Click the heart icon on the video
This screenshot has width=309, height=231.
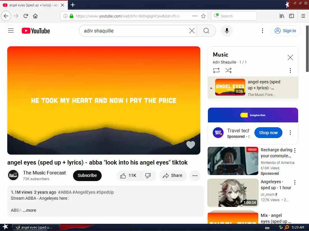click(x=191, y=145)
